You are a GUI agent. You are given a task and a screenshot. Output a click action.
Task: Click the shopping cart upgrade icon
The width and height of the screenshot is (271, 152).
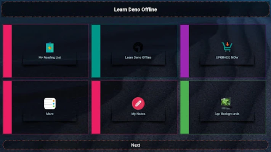227,47
